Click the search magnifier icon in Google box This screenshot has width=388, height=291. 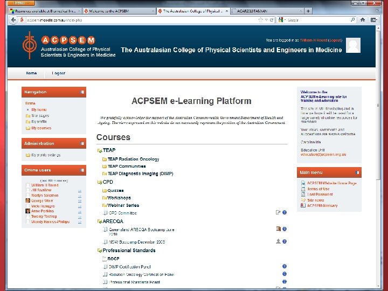coord(353,20)
